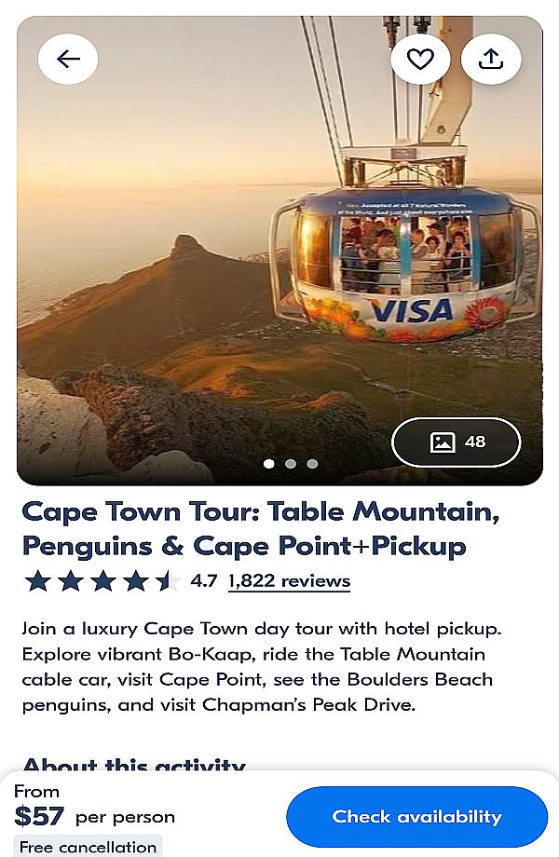Go to the third carousel dot

(312, 463)
